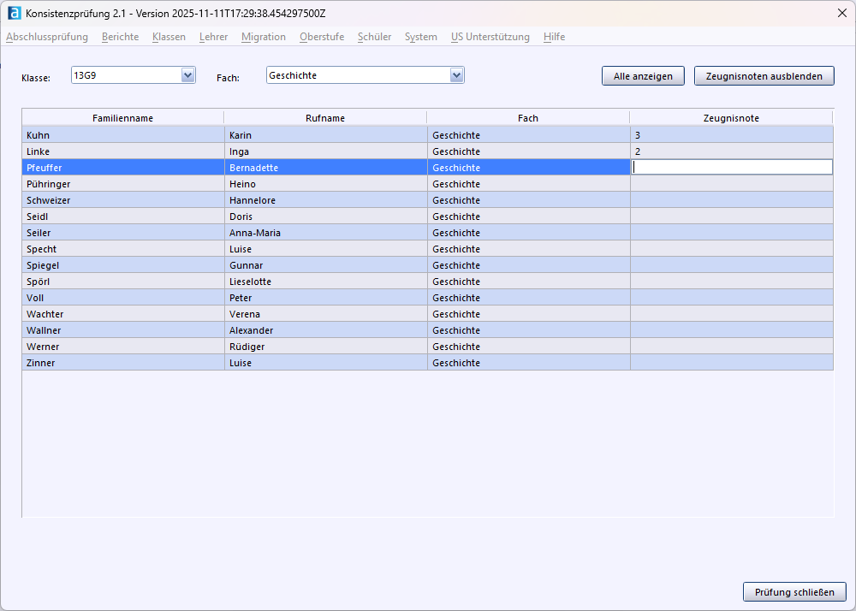Close the Konsistenzprüfung window

841,14
